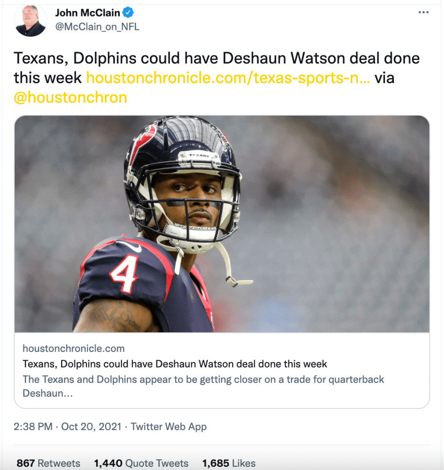
Task: View the 867 Retweets list
Action: (48, 463)
